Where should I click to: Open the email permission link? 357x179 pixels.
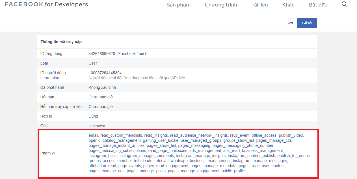coord(93,135)
